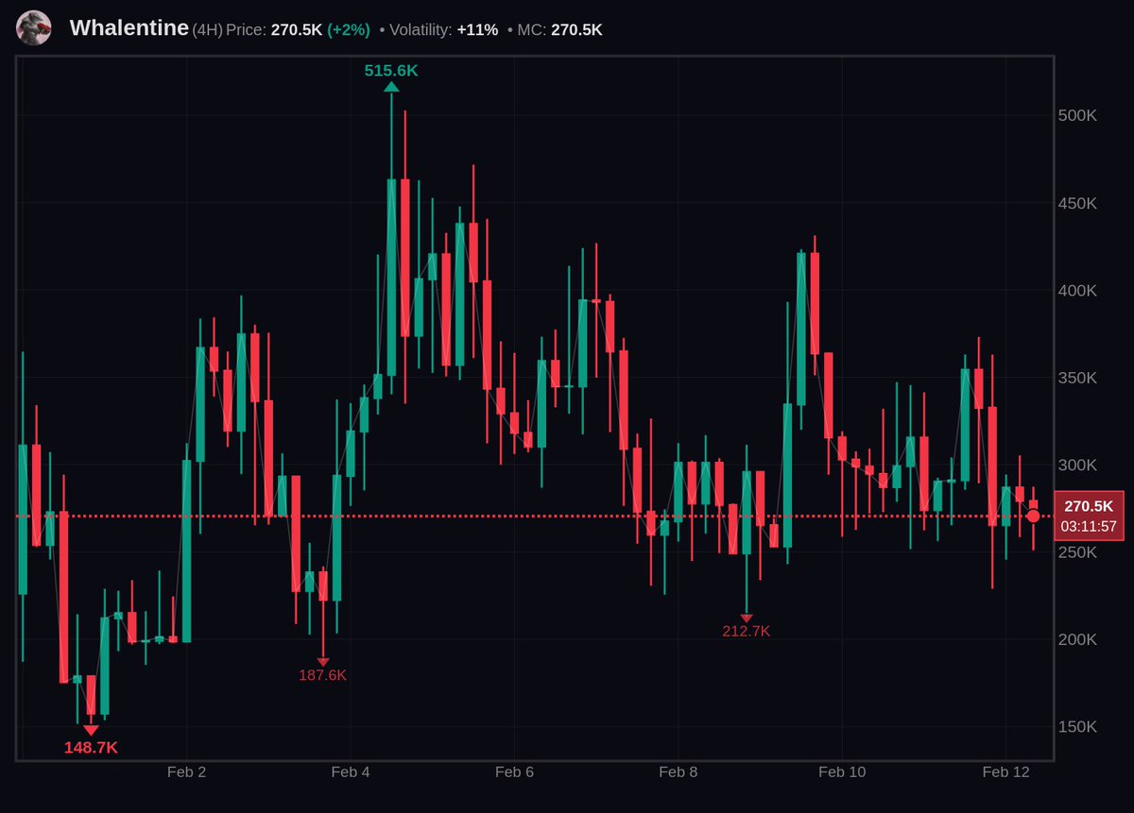1134x813 pixels.
Task: Click the Feb 6 date axis label
Action: coord(514,772)
